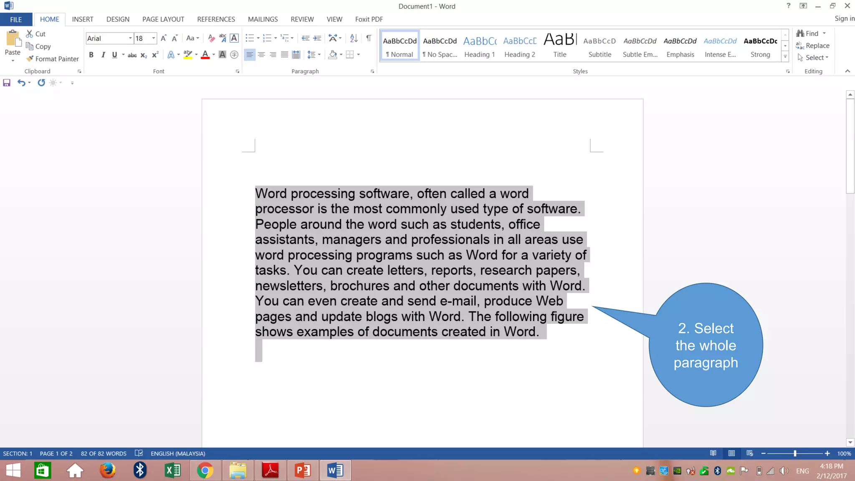
Task: Expand the font size dropdown arrow
Action: point(153,38)
